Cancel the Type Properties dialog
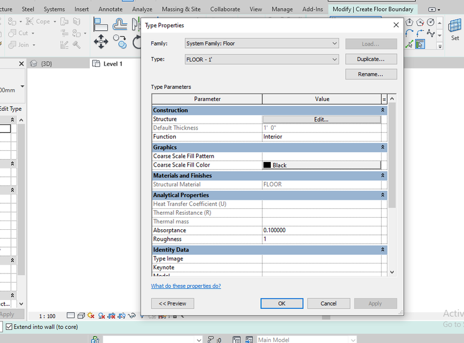Screen dimensions: 464x343 click(x=328, y=304)
